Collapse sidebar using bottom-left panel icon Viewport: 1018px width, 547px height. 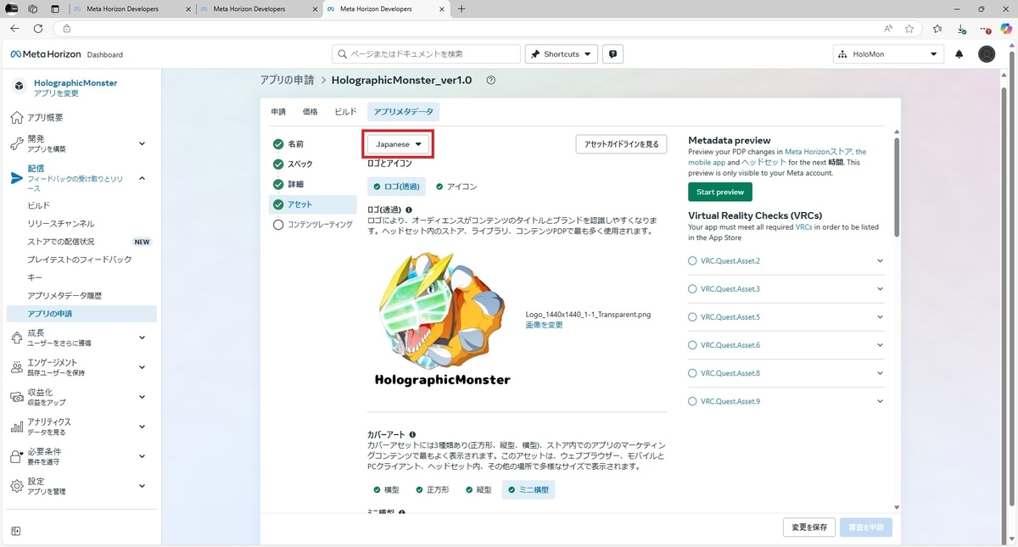click(x=15, y=532)
